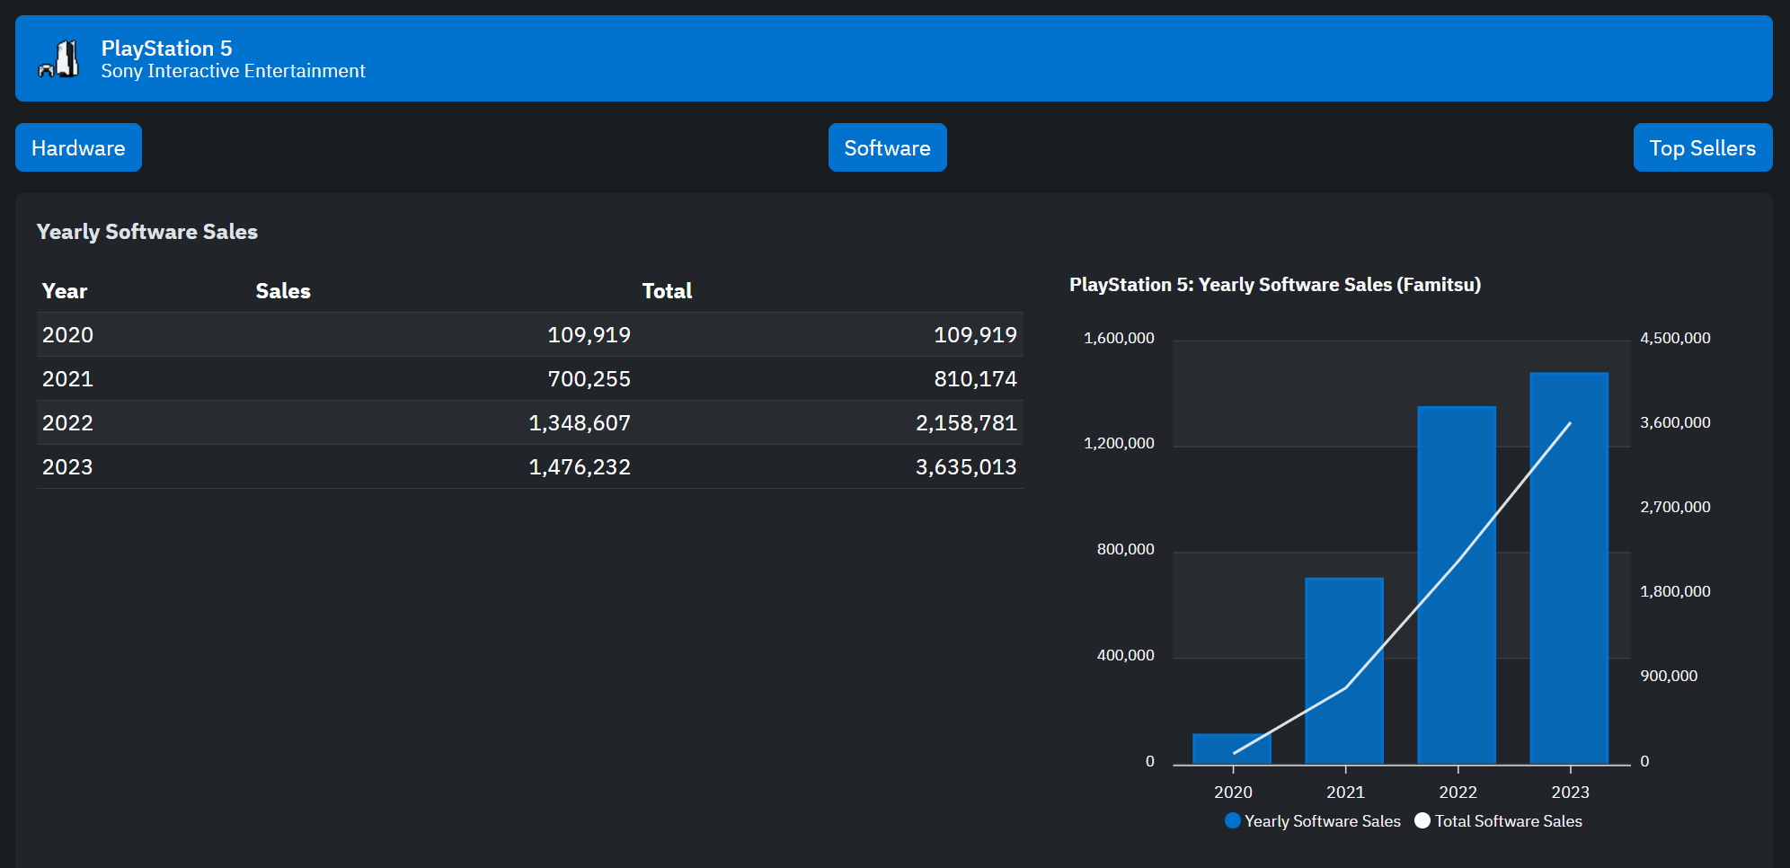Click the 2021 bar in the chart
1790x868 pixels.
click(1344, 670)
